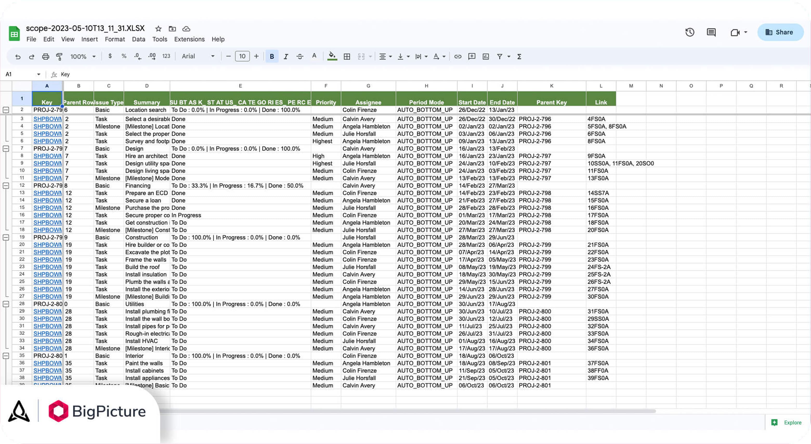Open the comments history icon
This screenshot has width=811, height=444.
coord(711,32)
